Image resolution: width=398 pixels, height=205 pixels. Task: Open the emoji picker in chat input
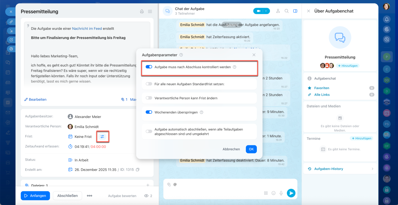tap(274, 193)
